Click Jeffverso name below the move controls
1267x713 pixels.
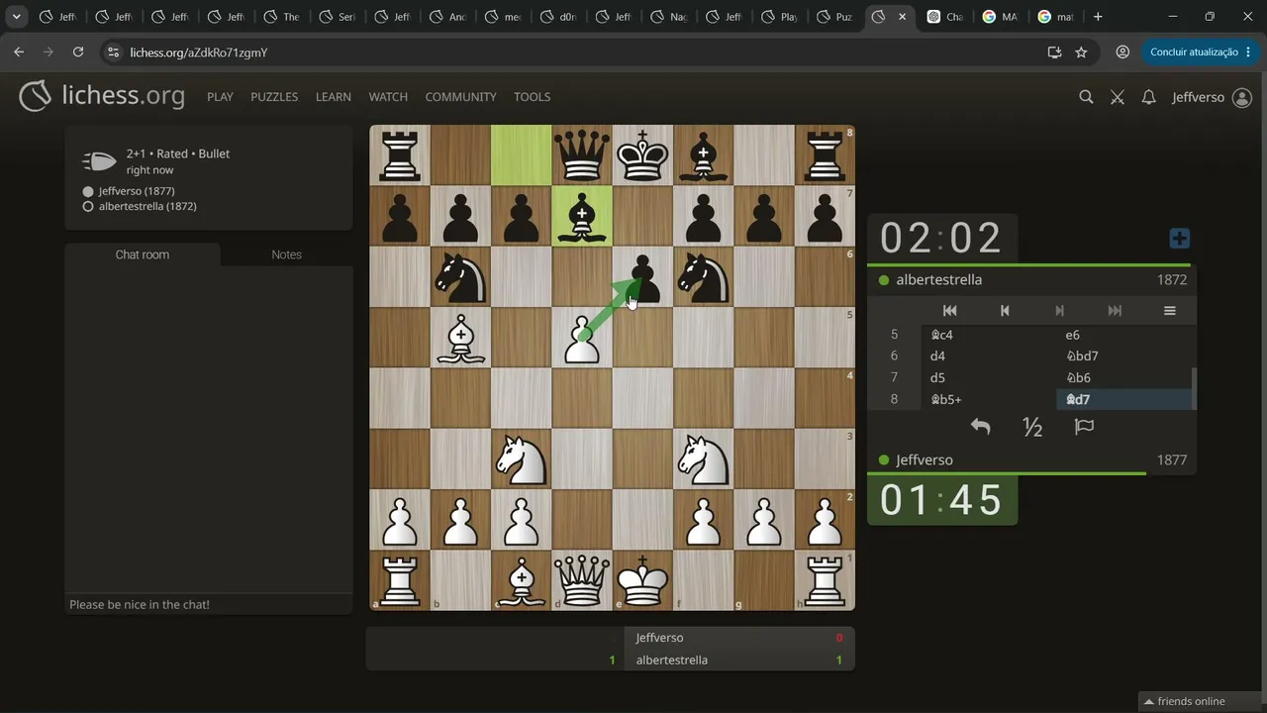925,460
